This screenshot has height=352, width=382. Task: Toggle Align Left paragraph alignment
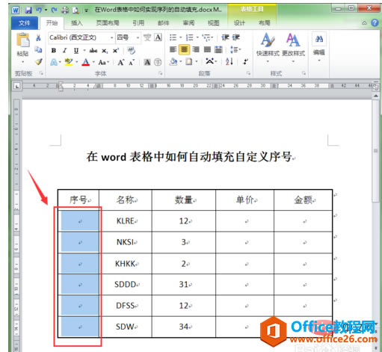click(x=173, y=49)
